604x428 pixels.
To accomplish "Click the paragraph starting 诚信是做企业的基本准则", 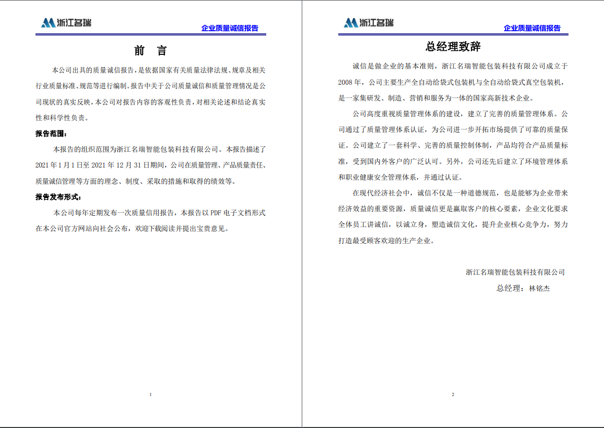I will (x=453, y=82).
